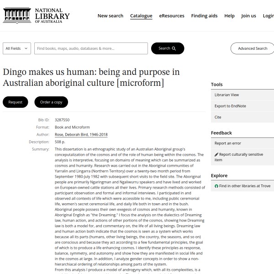Screen dimensions: 274x274
Task: Open the New search menu item
Action: coord(110,16)
